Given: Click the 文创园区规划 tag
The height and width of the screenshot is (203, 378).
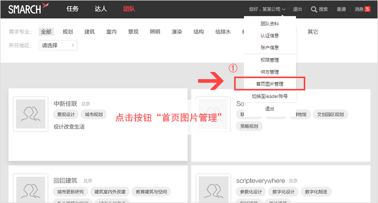Looking at the screenshot, I should click(330, 115).
